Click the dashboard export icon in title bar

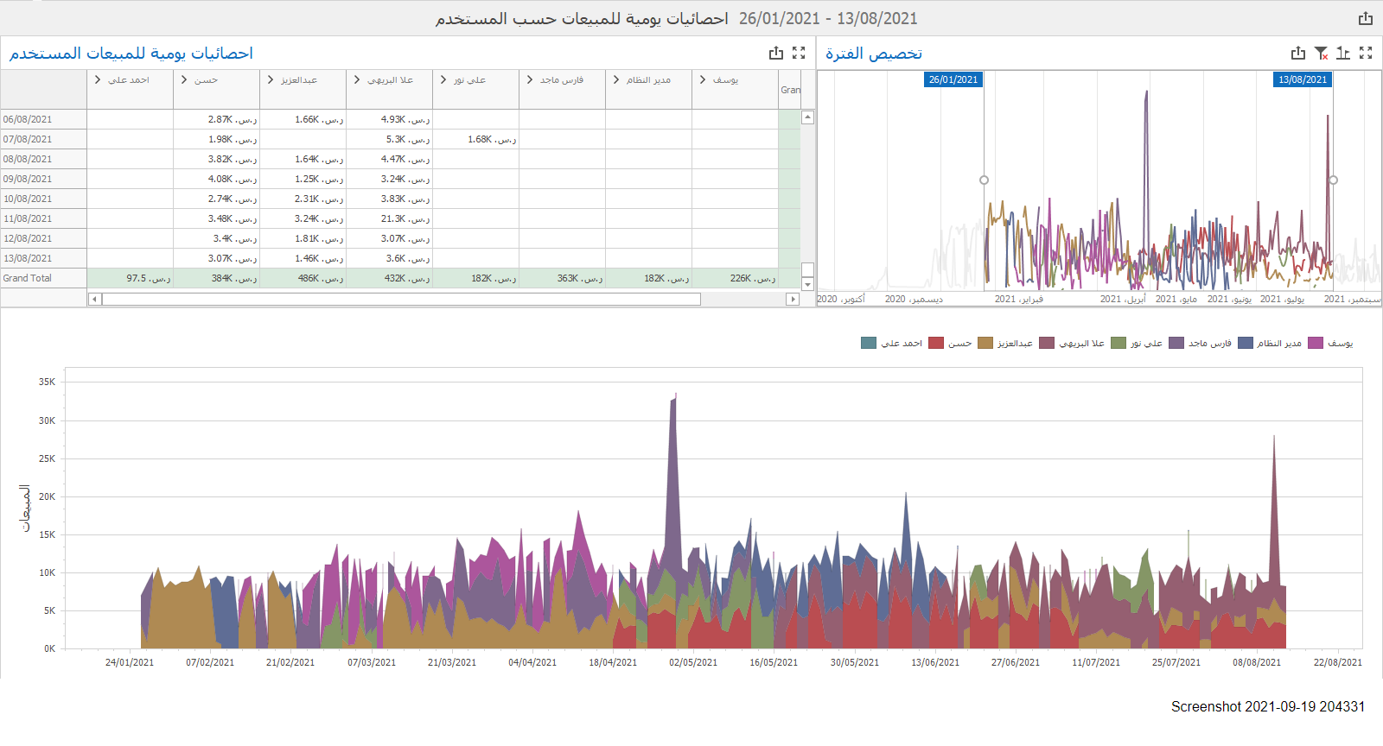click(x=1365, y=18)
